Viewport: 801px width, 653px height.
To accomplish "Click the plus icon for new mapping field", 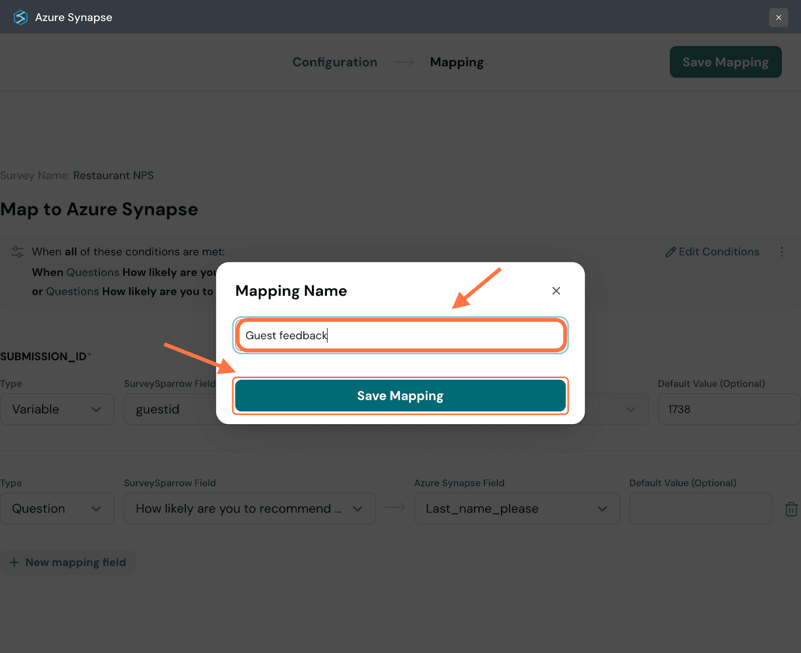I will click(x=15, y=562).
